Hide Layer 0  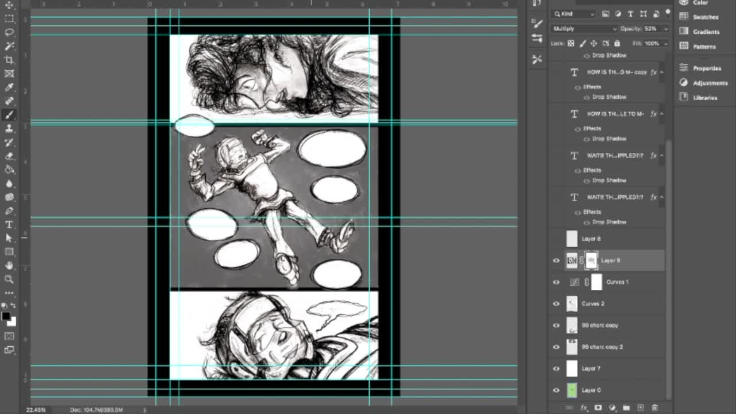[556, 390]
